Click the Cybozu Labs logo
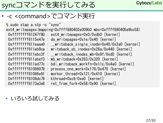The width and height of the screenshot is (163, 123). 149,3
